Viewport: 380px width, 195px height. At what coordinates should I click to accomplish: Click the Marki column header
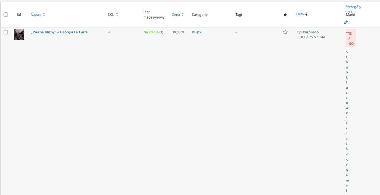(x=350, y=14)
